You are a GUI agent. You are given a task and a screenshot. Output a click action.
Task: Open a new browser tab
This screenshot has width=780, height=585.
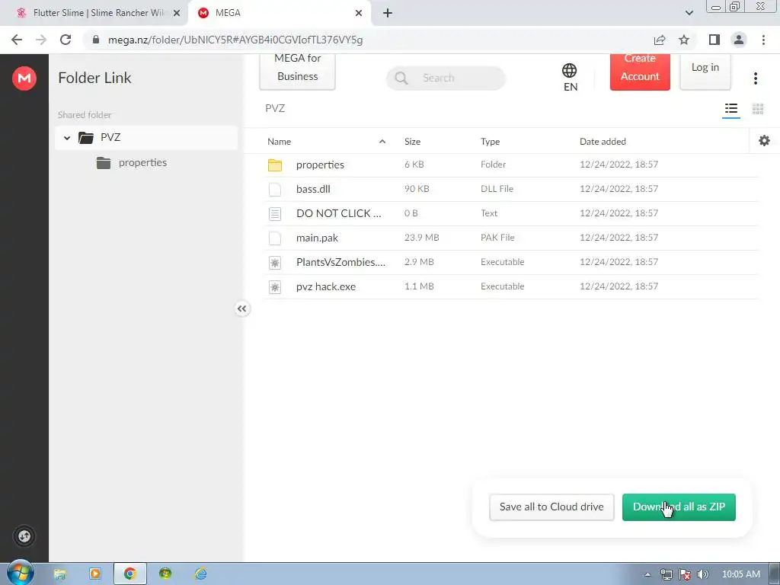(388, 13)
